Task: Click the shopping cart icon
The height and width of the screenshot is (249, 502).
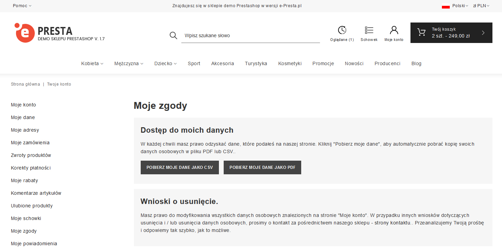Action: pyautogui.click(x=421, y=33)
